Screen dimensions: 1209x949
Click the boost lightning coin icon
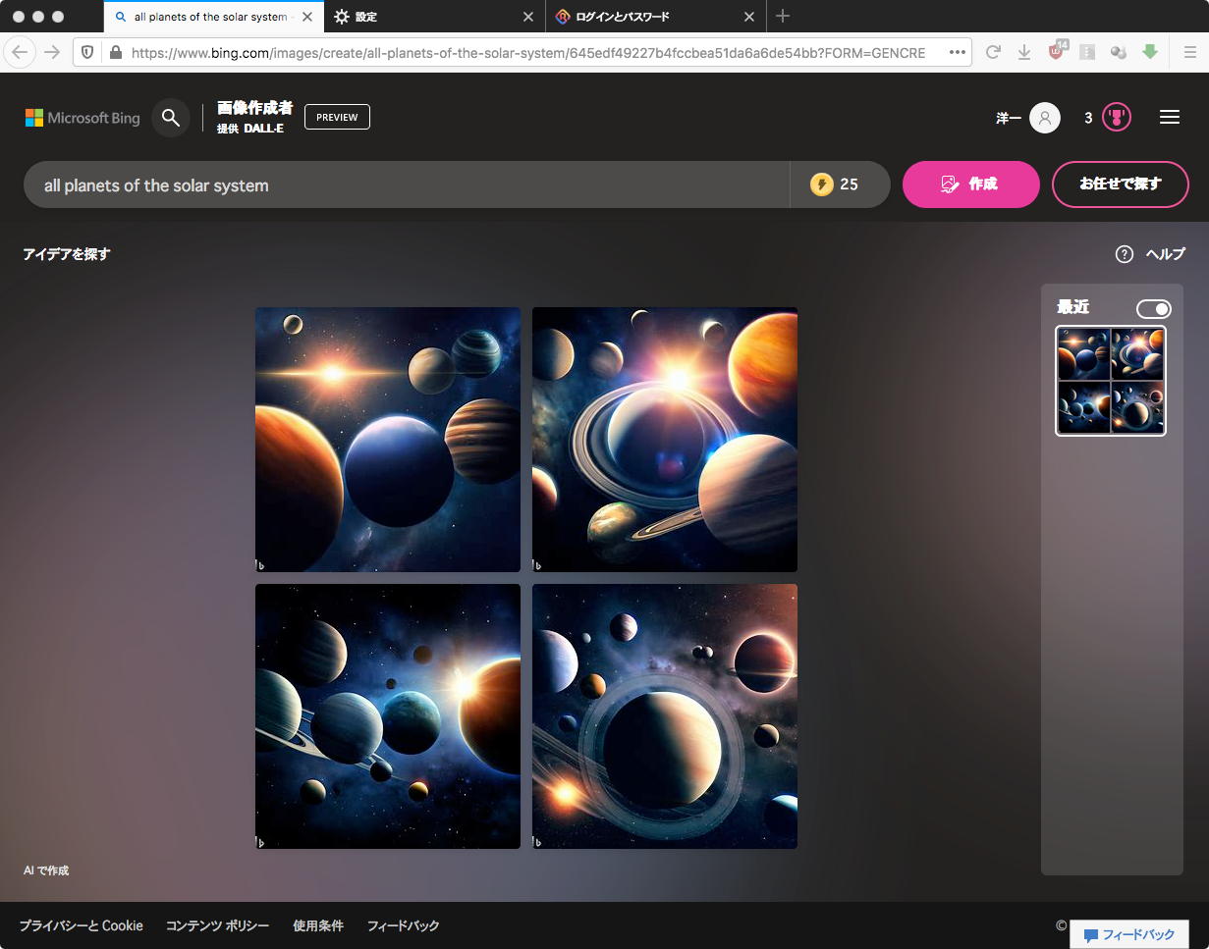point(822,185)
